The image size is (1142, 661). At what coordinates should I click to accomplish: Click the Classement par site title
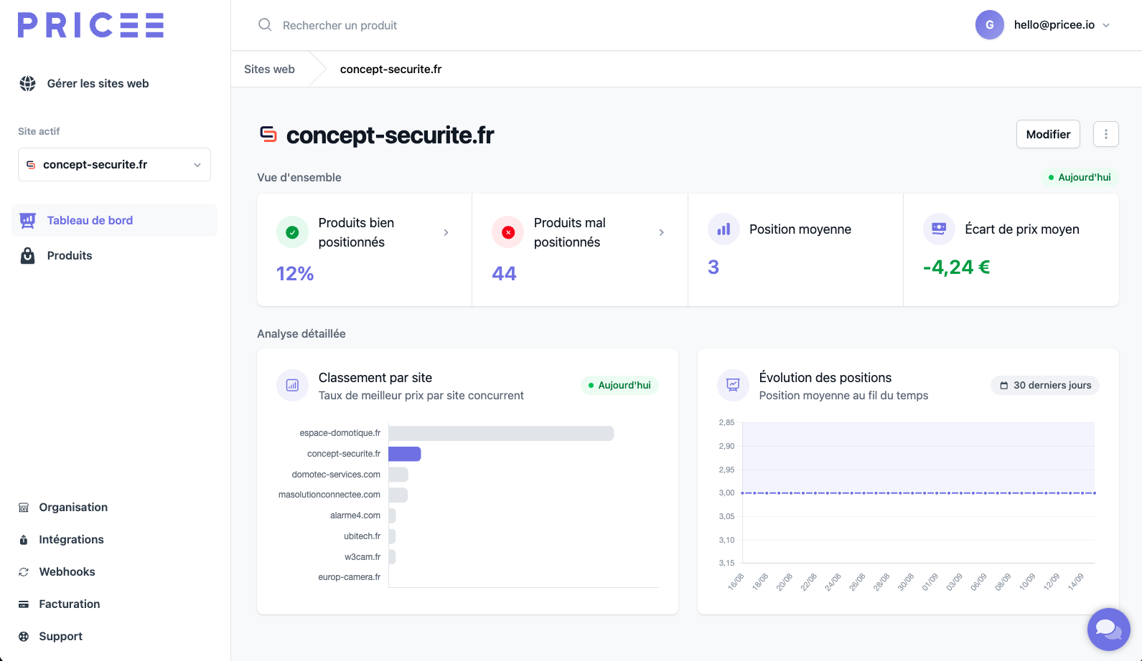[375, 378]
